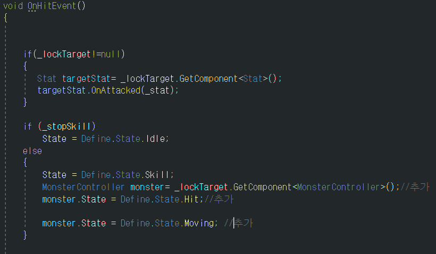Screen dimensions: 436x254
Task: Click Hit in monster.State assignment
Action: tap(191, 199)
